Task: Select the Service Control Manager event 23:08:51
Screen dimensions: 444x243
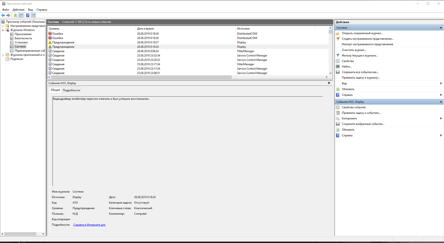Action: [x=188, y=73]
